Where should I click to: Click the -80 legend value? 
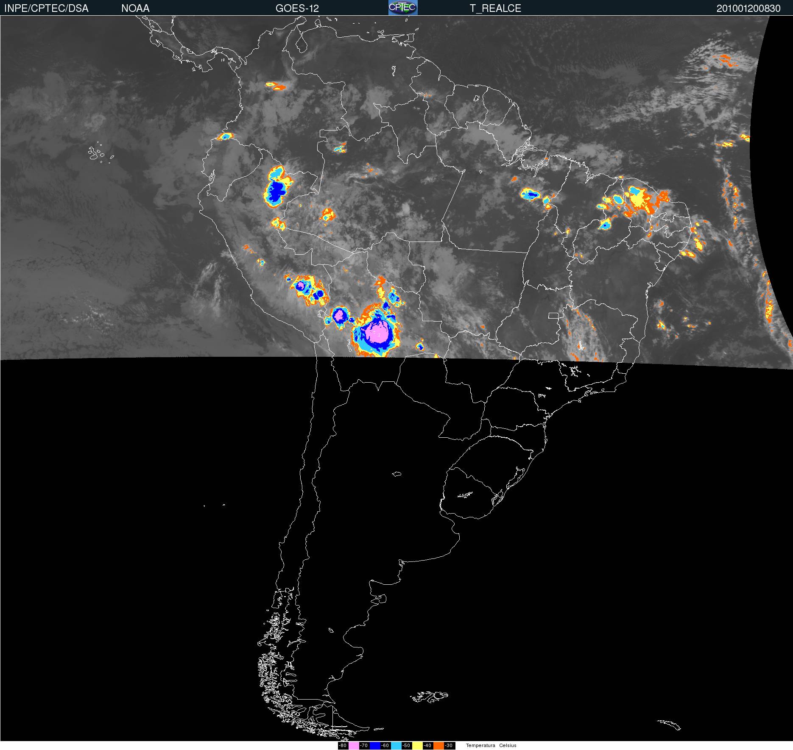point(343,746)
